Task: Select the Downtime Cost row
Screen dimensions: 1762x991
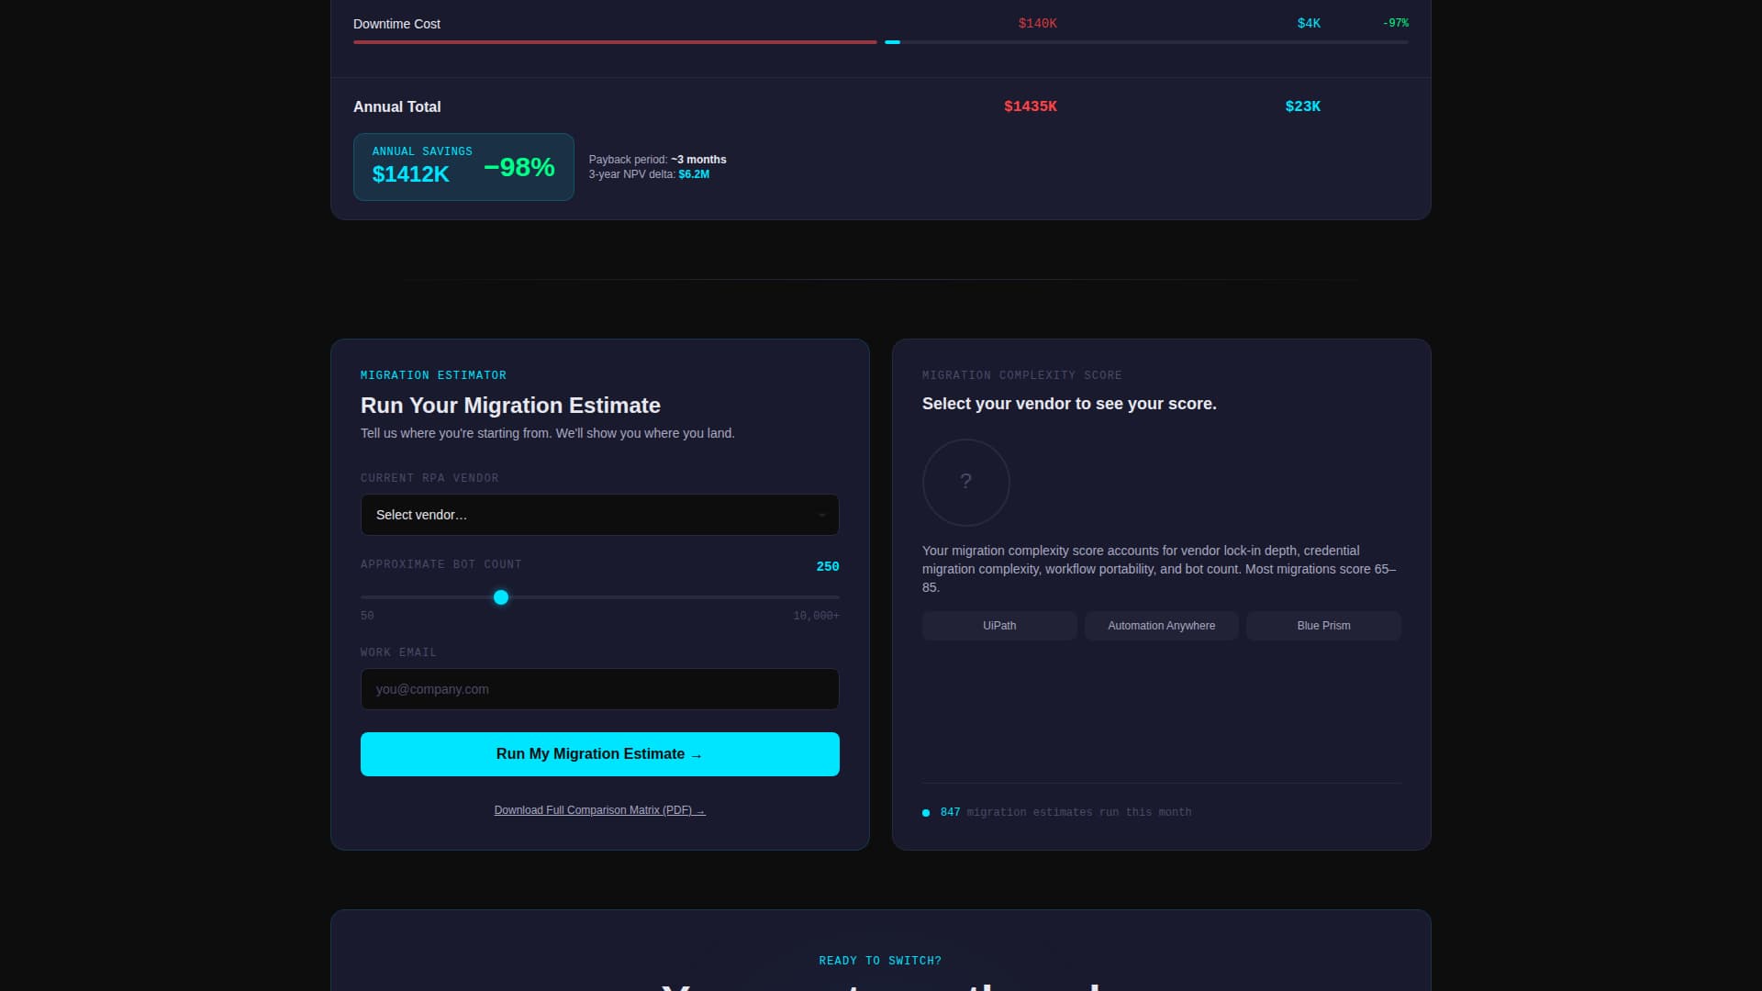Action: click(396, 23)
